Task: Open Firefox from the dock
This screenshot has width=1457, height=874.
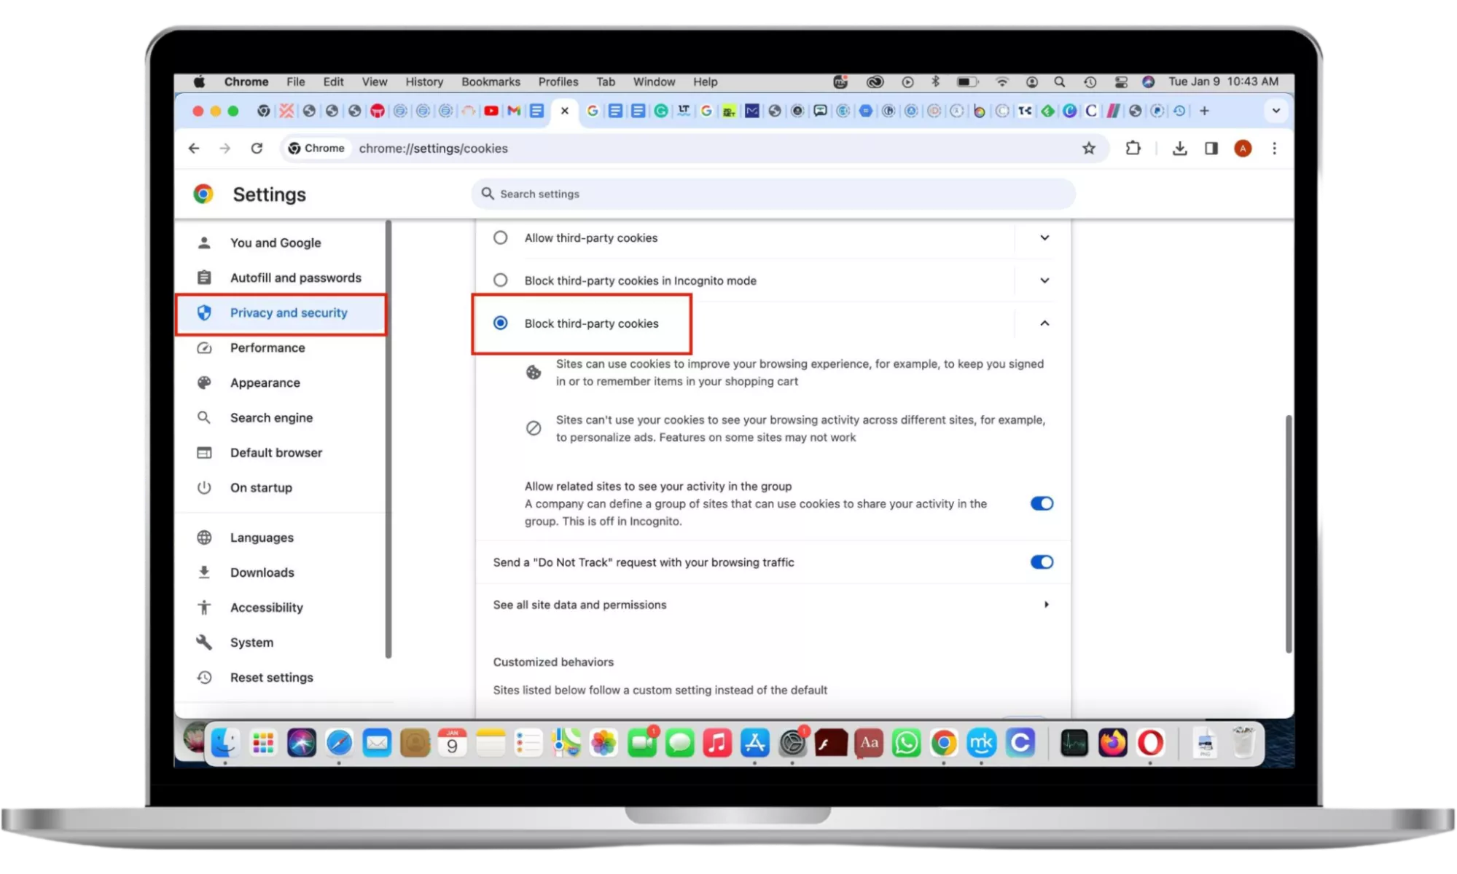Action: click(1112, 743)
